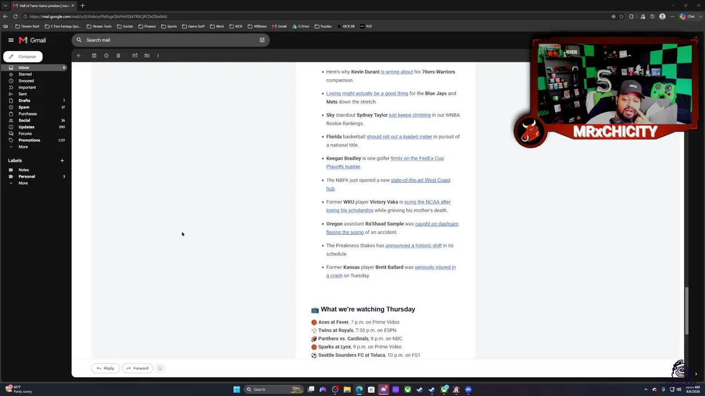
Task: Reload the Gmail page
Action: click(x=15, y=16)
